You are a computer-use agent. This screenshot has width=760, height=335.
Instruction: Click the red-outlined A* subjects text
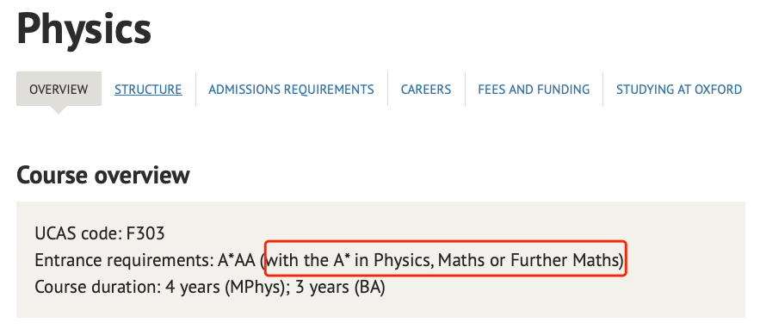446,261
